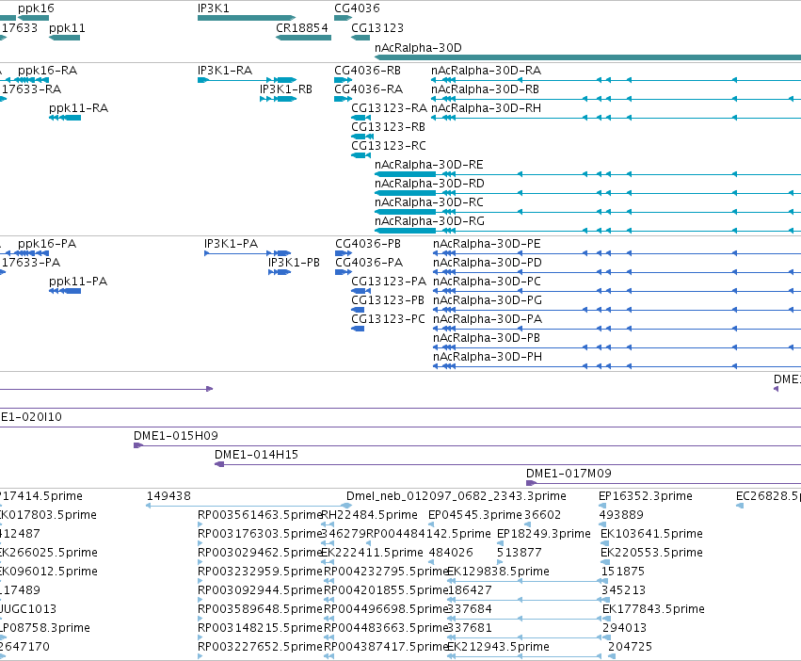Click protein label CG4036-PB
The image size is (801, 661).
pos(368,244)
